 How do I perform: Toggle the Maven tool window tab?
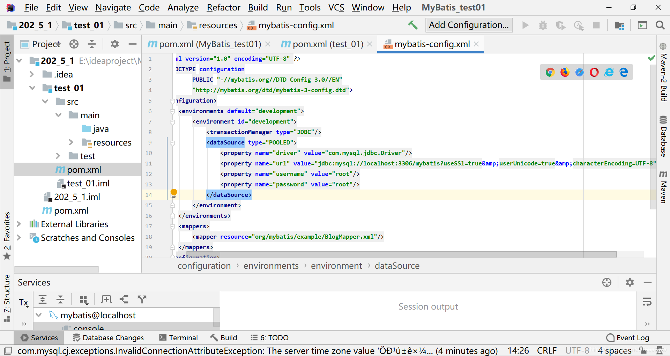point(663,187)
